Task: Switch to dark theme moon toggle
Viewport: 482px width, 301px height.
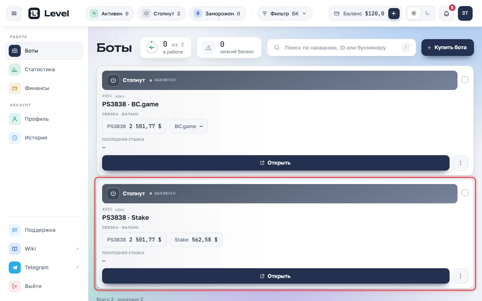Action: click(x=427, y=13)
